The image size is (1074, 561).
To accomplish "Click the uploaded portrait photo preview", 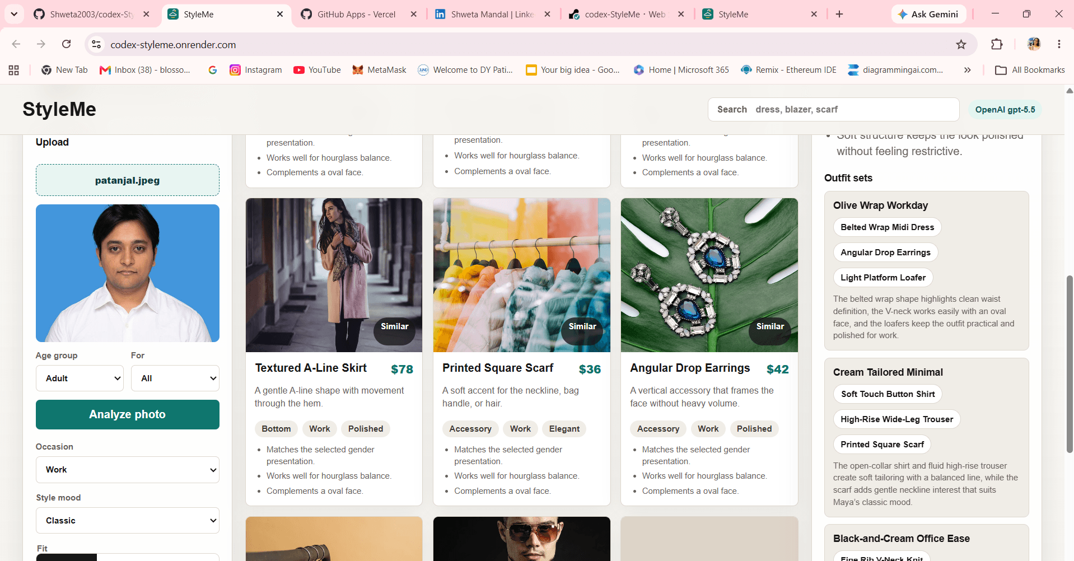I will (x=128, y=273).
